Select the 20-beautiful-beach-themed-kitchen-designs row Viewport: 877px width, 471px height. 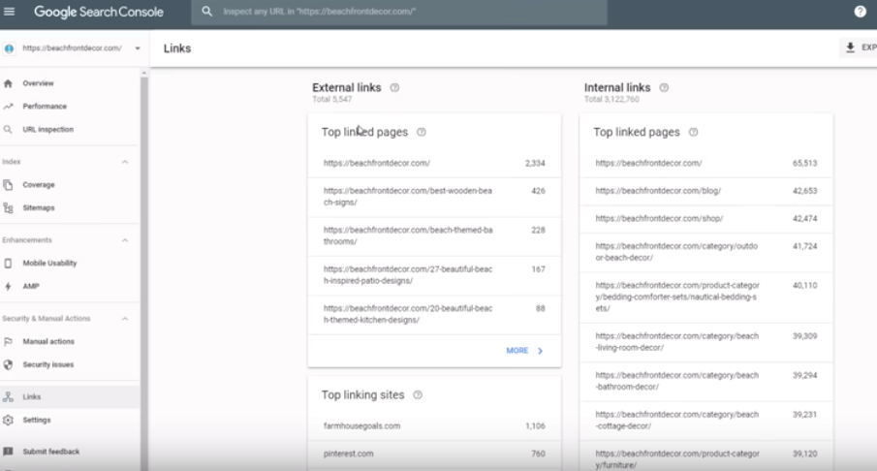click(x=434, y=314)
